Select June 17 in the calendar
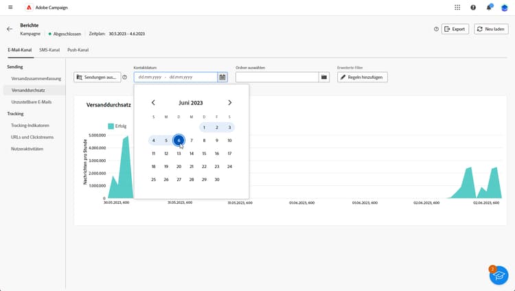The image size is (515, 291). tap(229, 153)
